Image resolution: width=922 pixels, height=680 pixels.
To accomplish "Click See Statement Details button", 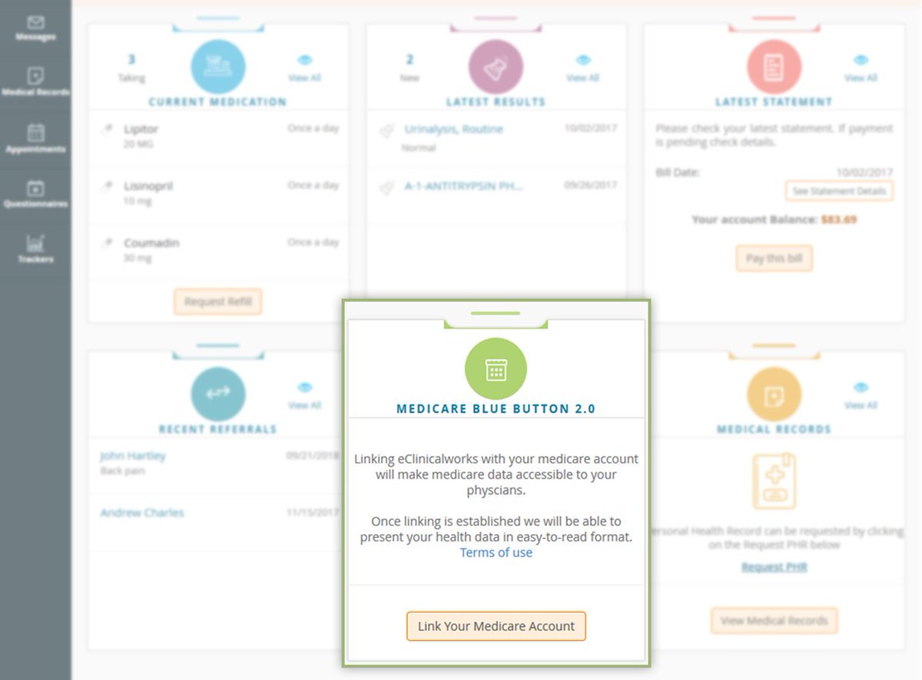I will [x=839, y=191].
